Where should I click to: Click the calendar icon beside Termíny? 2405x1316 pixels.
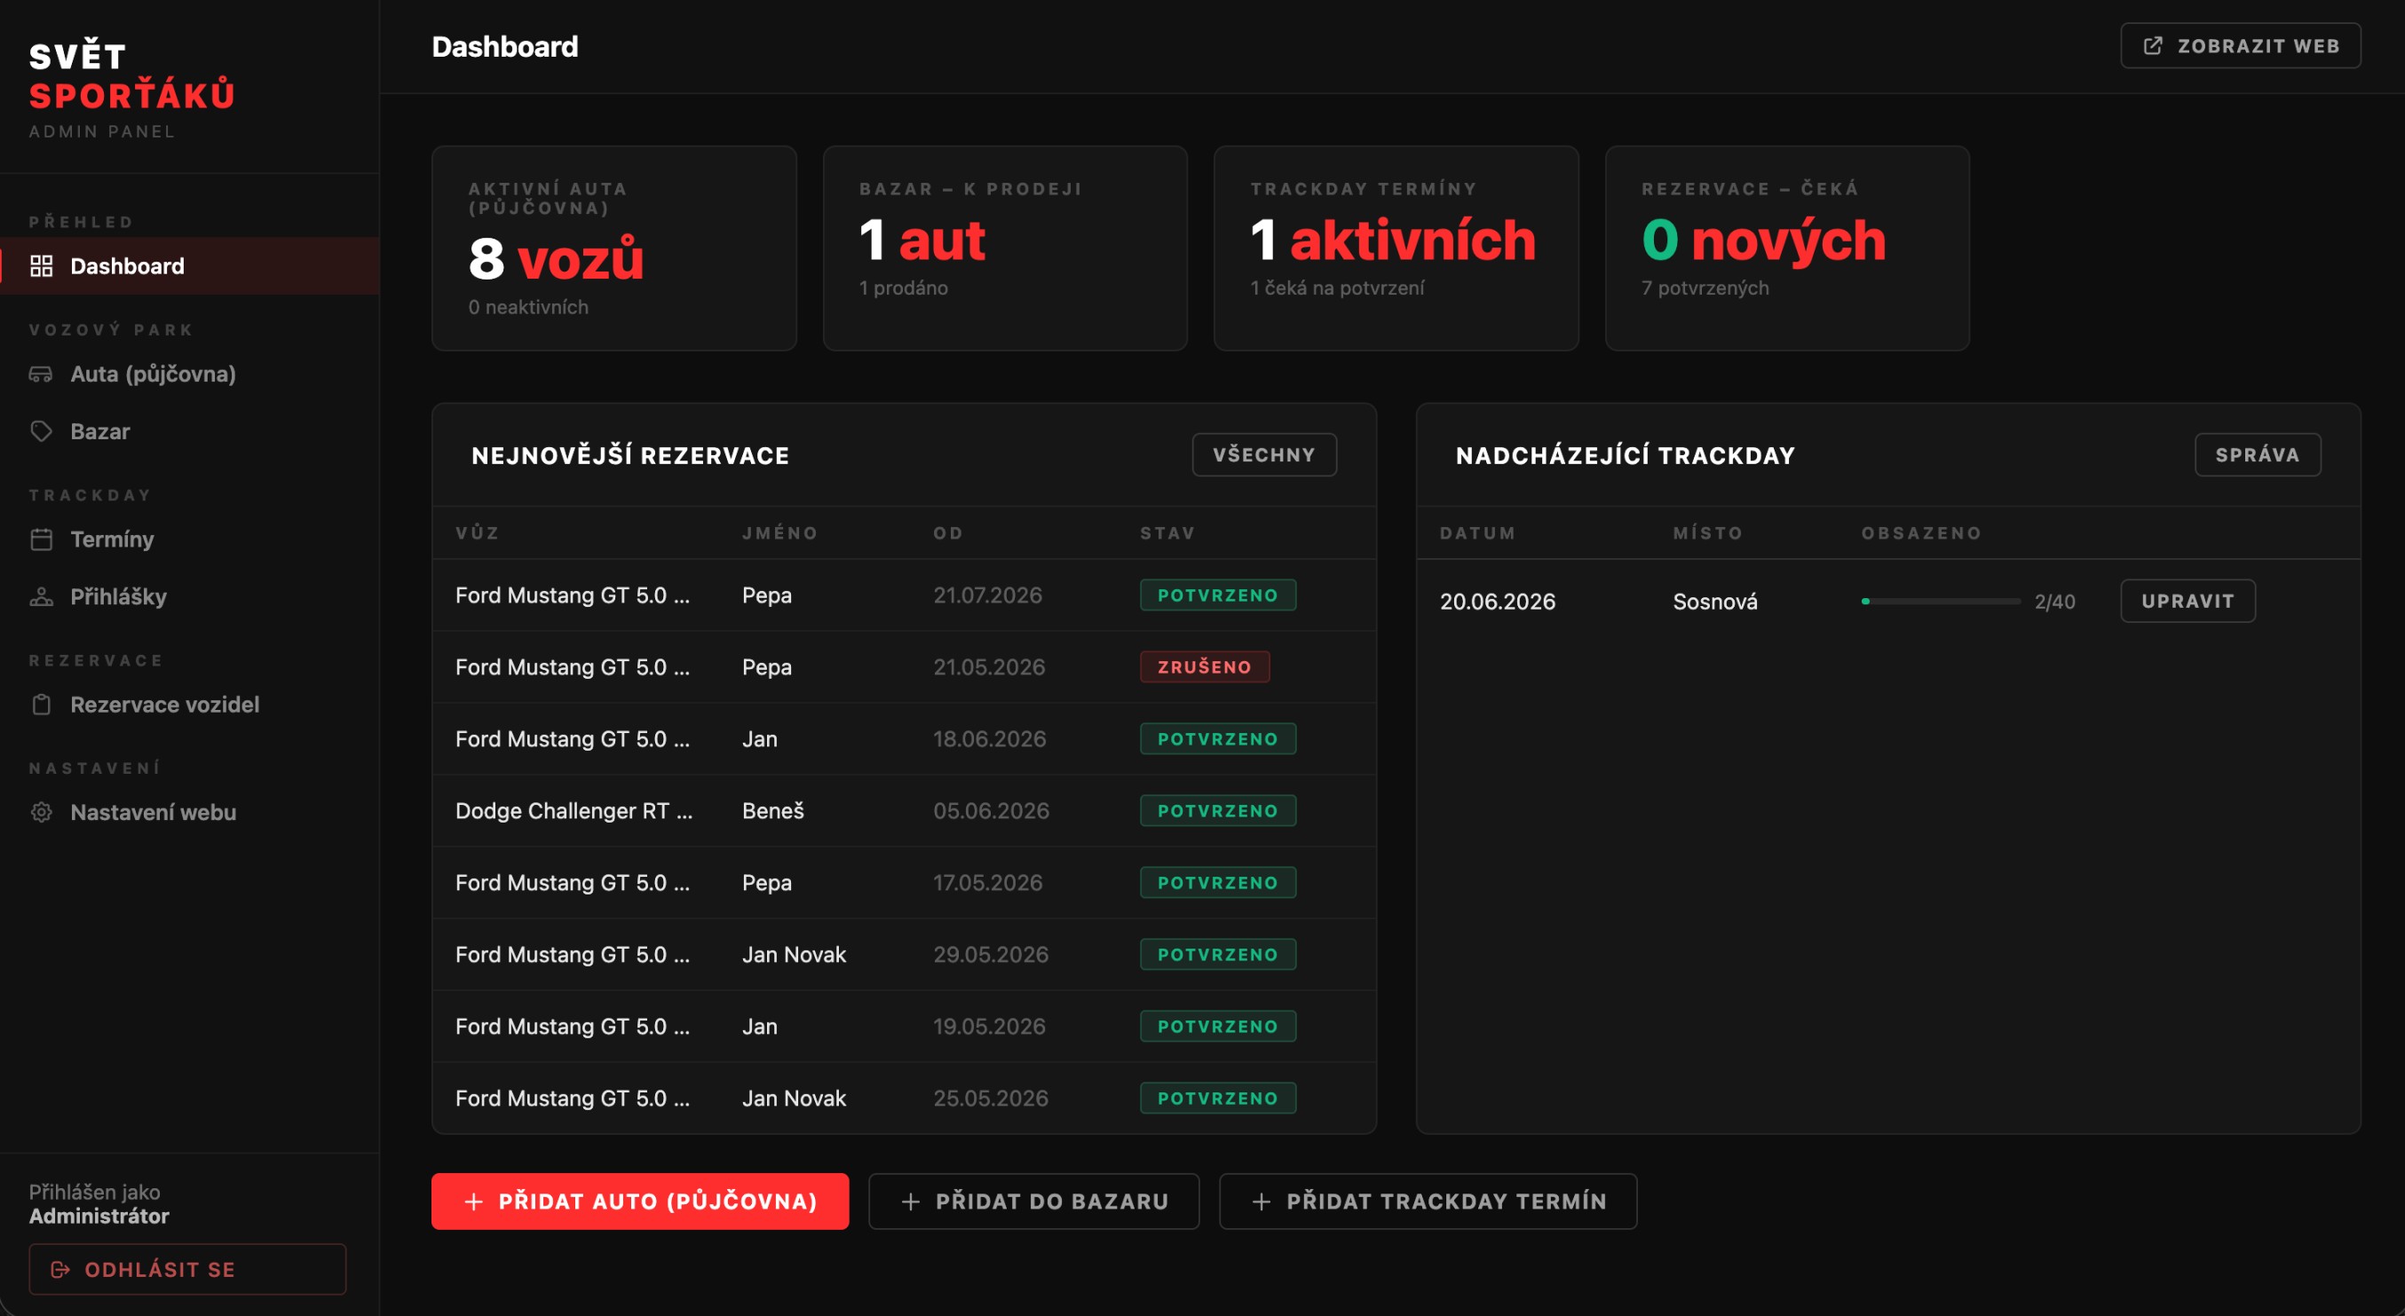point(41,540)
